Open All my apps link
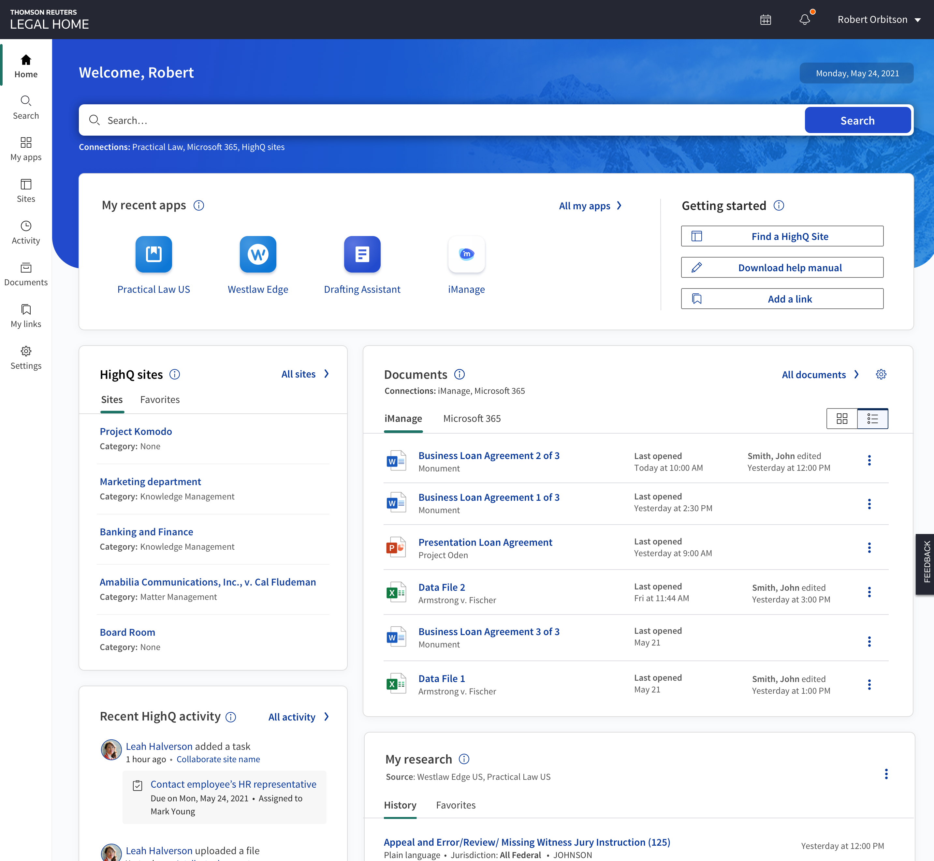Screen dimensions: 934x861 [x=590, y=205]
